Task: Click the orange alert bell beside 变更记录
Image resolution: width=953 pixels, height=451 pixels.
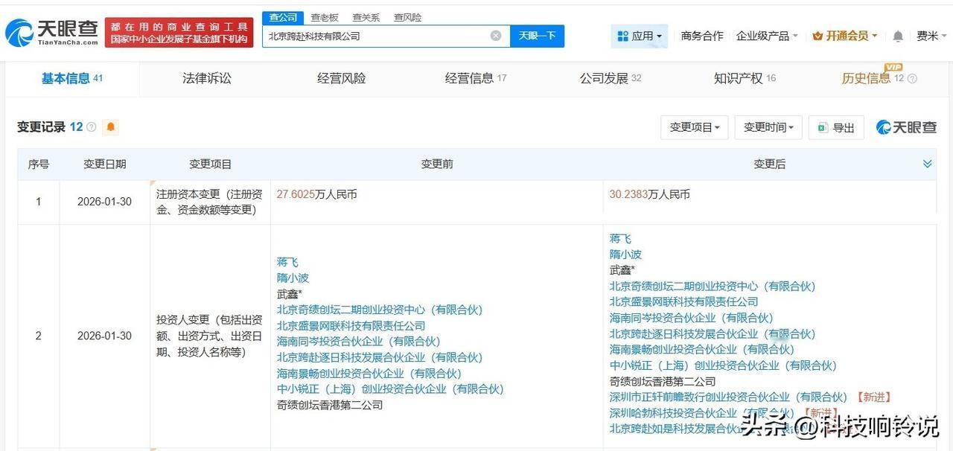Action: pyautogui.click(x=110, y=127)
